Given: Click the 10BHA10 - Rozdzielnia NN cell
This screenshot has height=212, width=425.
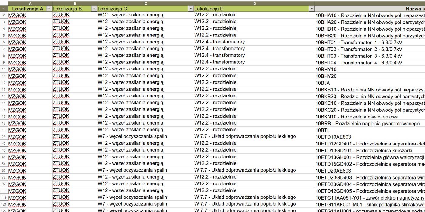Looking at the screenshot, I should [x=370, y=15].
